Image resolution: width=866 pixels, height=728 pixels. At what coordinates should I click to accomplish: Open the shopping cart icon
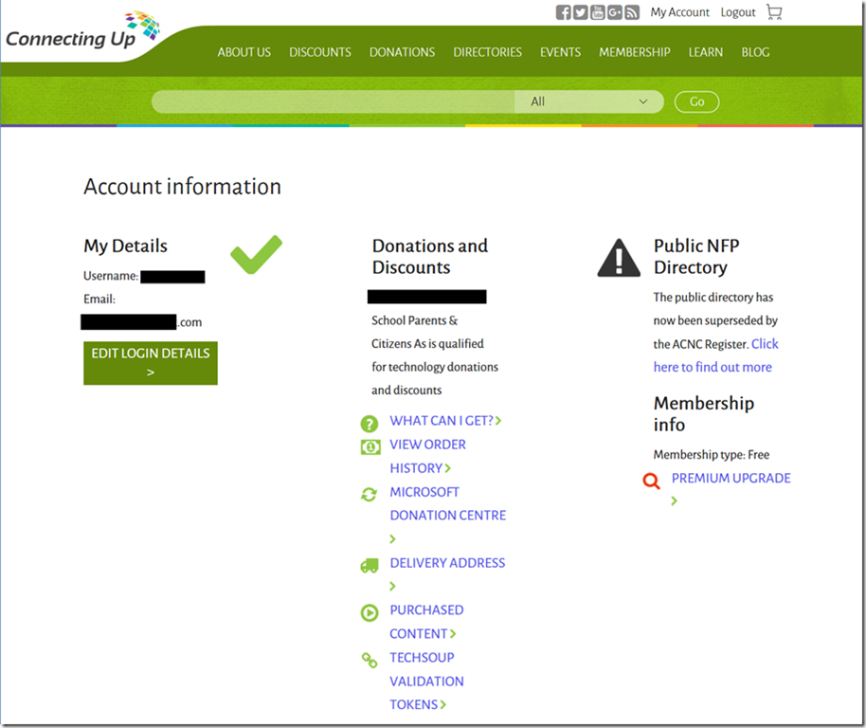(x=774, y=12)
